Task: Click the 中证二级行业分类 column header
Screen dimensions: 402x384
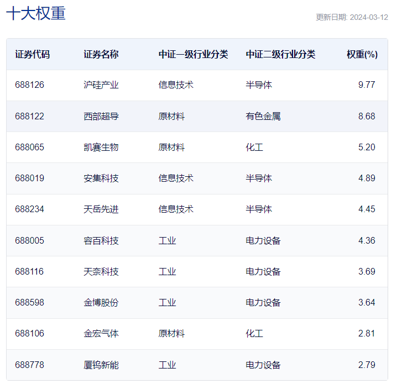Action: (x=280, y=54)
